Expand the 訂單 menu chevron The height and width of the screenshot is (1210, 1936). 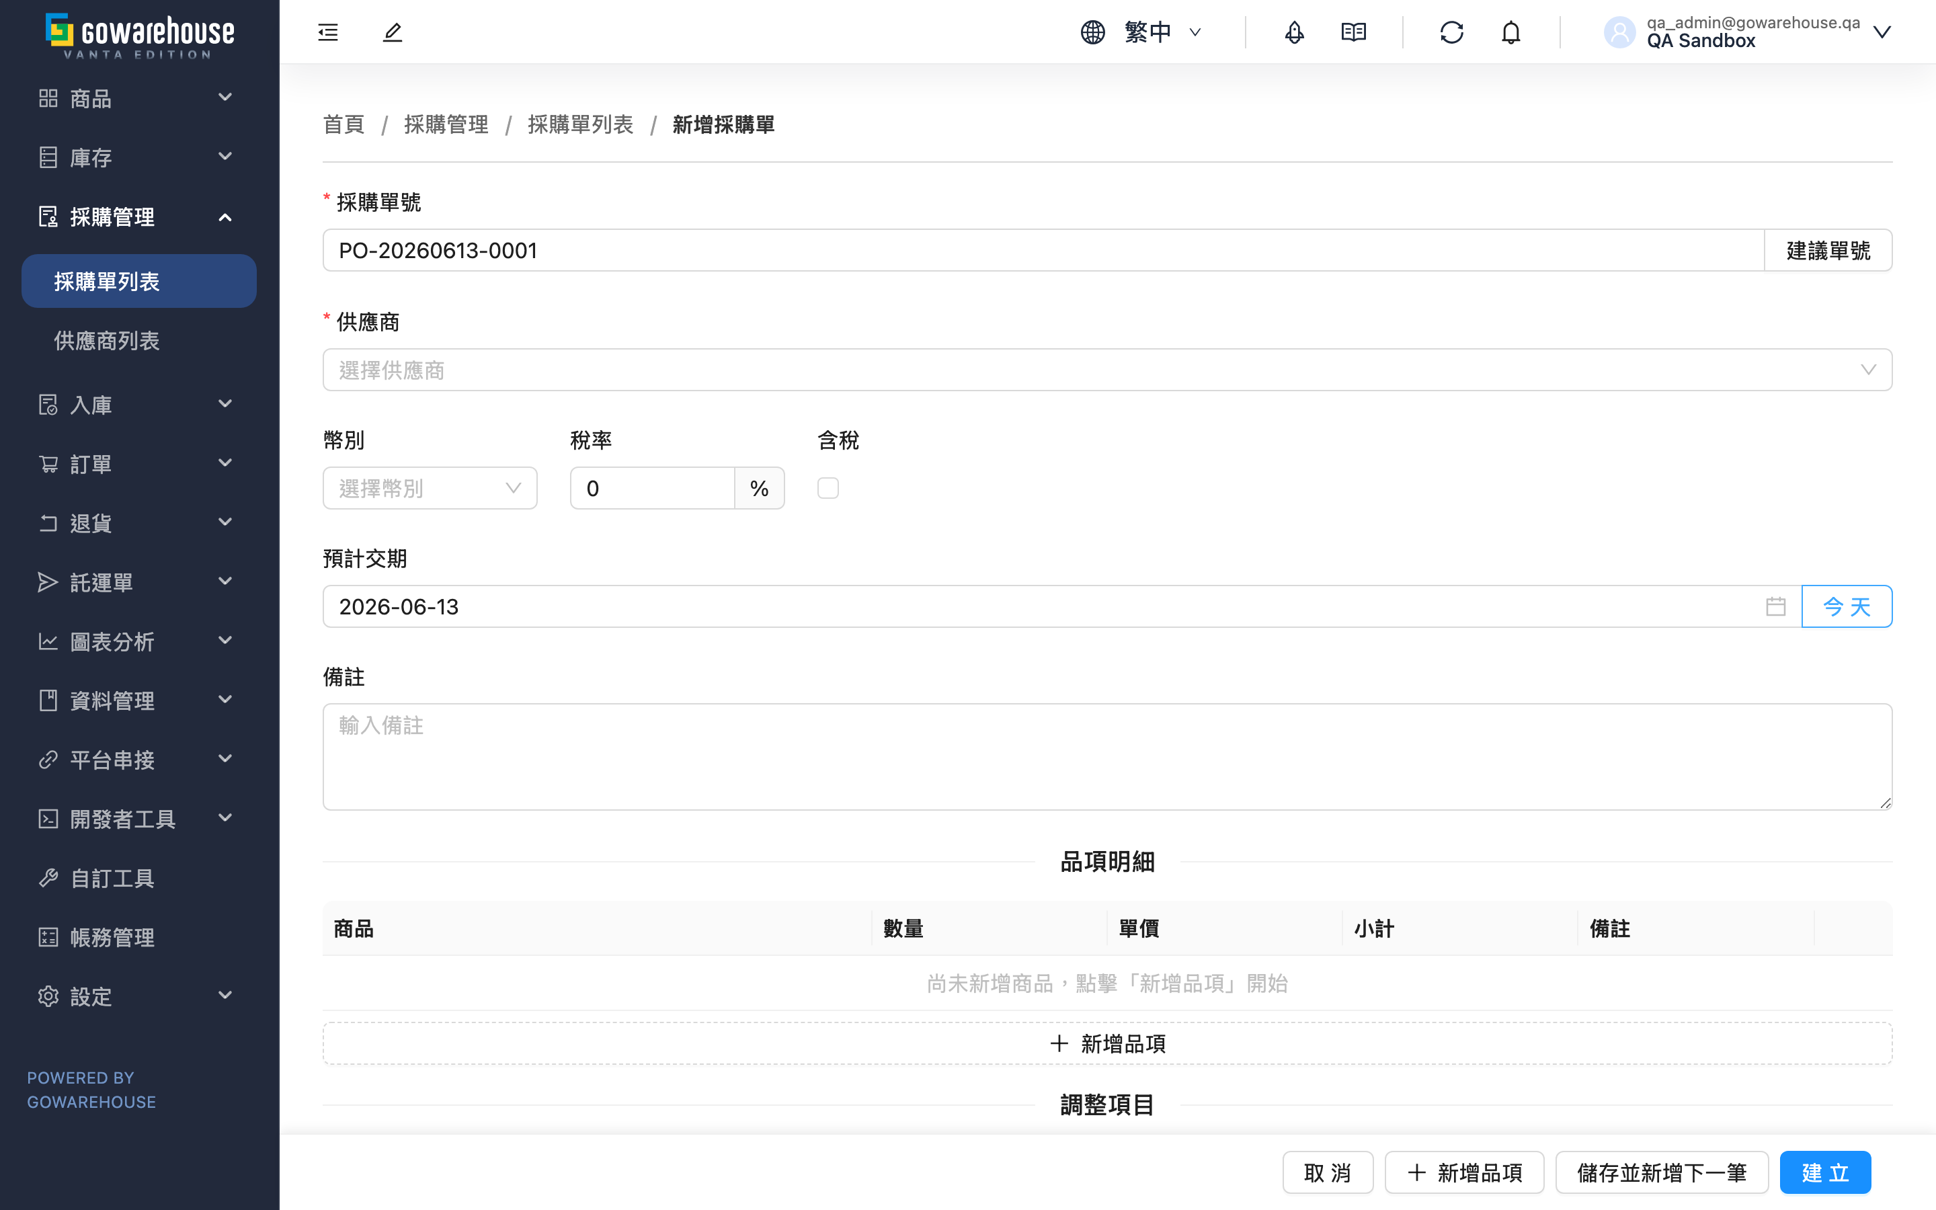coord(226,462)
